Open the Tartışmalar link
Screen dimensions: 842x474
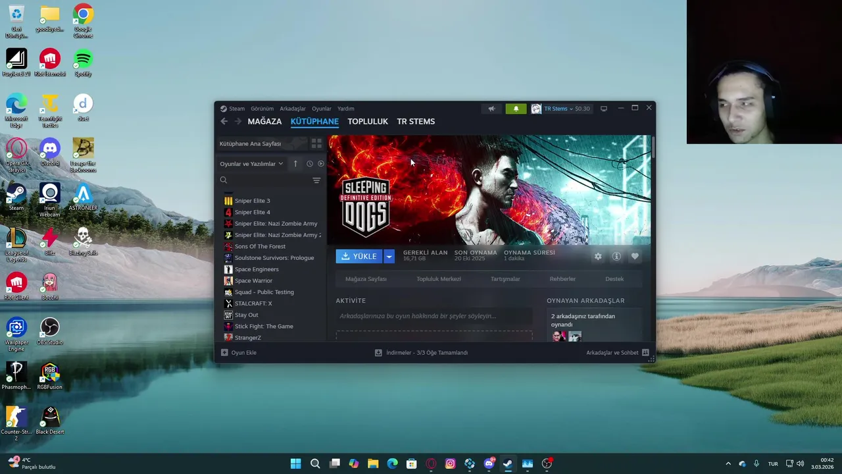click(505, 279)
